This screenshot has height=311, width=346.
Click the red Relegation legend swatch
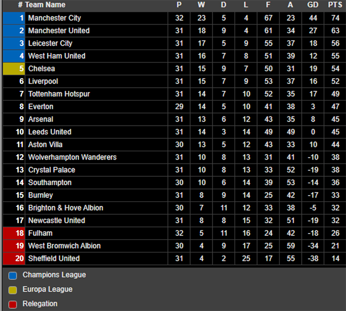tap(13, 304)
